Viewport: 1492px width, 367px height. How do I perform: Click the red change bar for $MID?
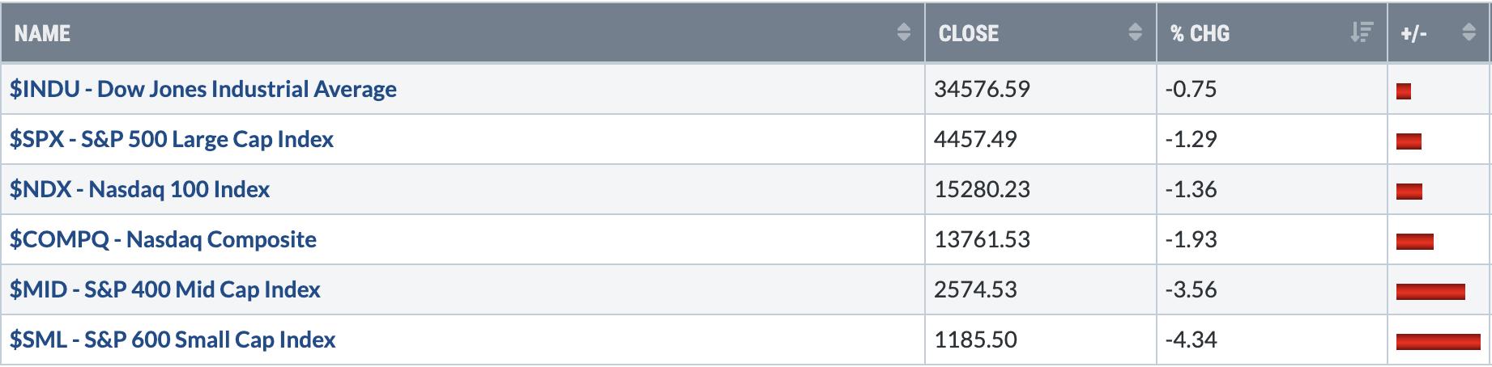click(1430, 291)
